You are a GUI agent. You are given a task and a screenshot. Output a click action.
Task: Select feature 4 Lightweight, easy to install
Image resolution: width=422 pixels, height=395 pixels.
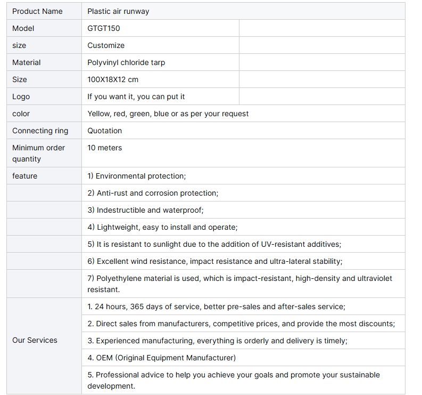(x=162, y=227)
